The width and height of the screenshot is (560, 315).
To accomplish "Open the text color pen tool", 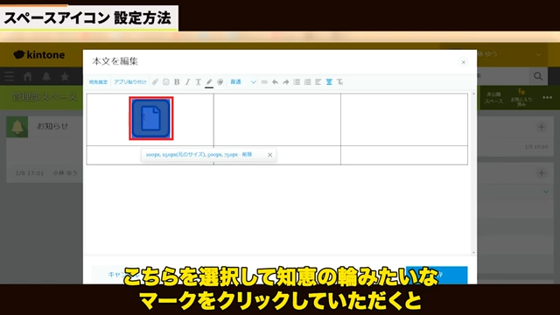I will (209, 82).
